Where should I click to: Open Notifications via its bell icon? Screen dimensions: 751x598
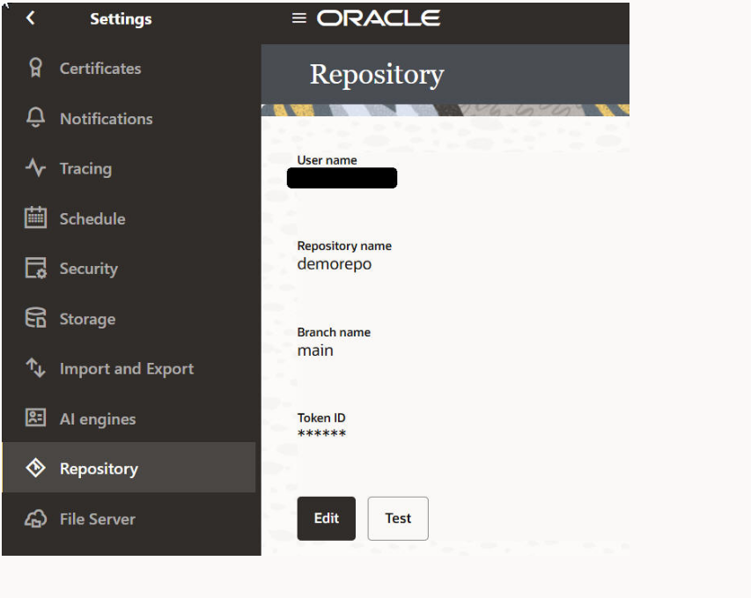[x=35, y=118]
